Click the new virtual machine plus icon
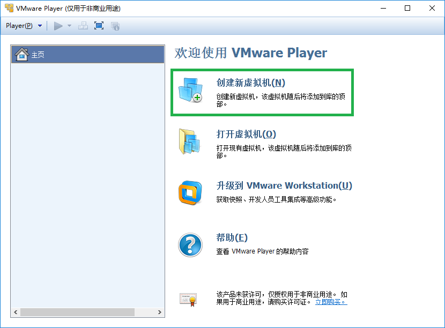 (x=191, y=90)
